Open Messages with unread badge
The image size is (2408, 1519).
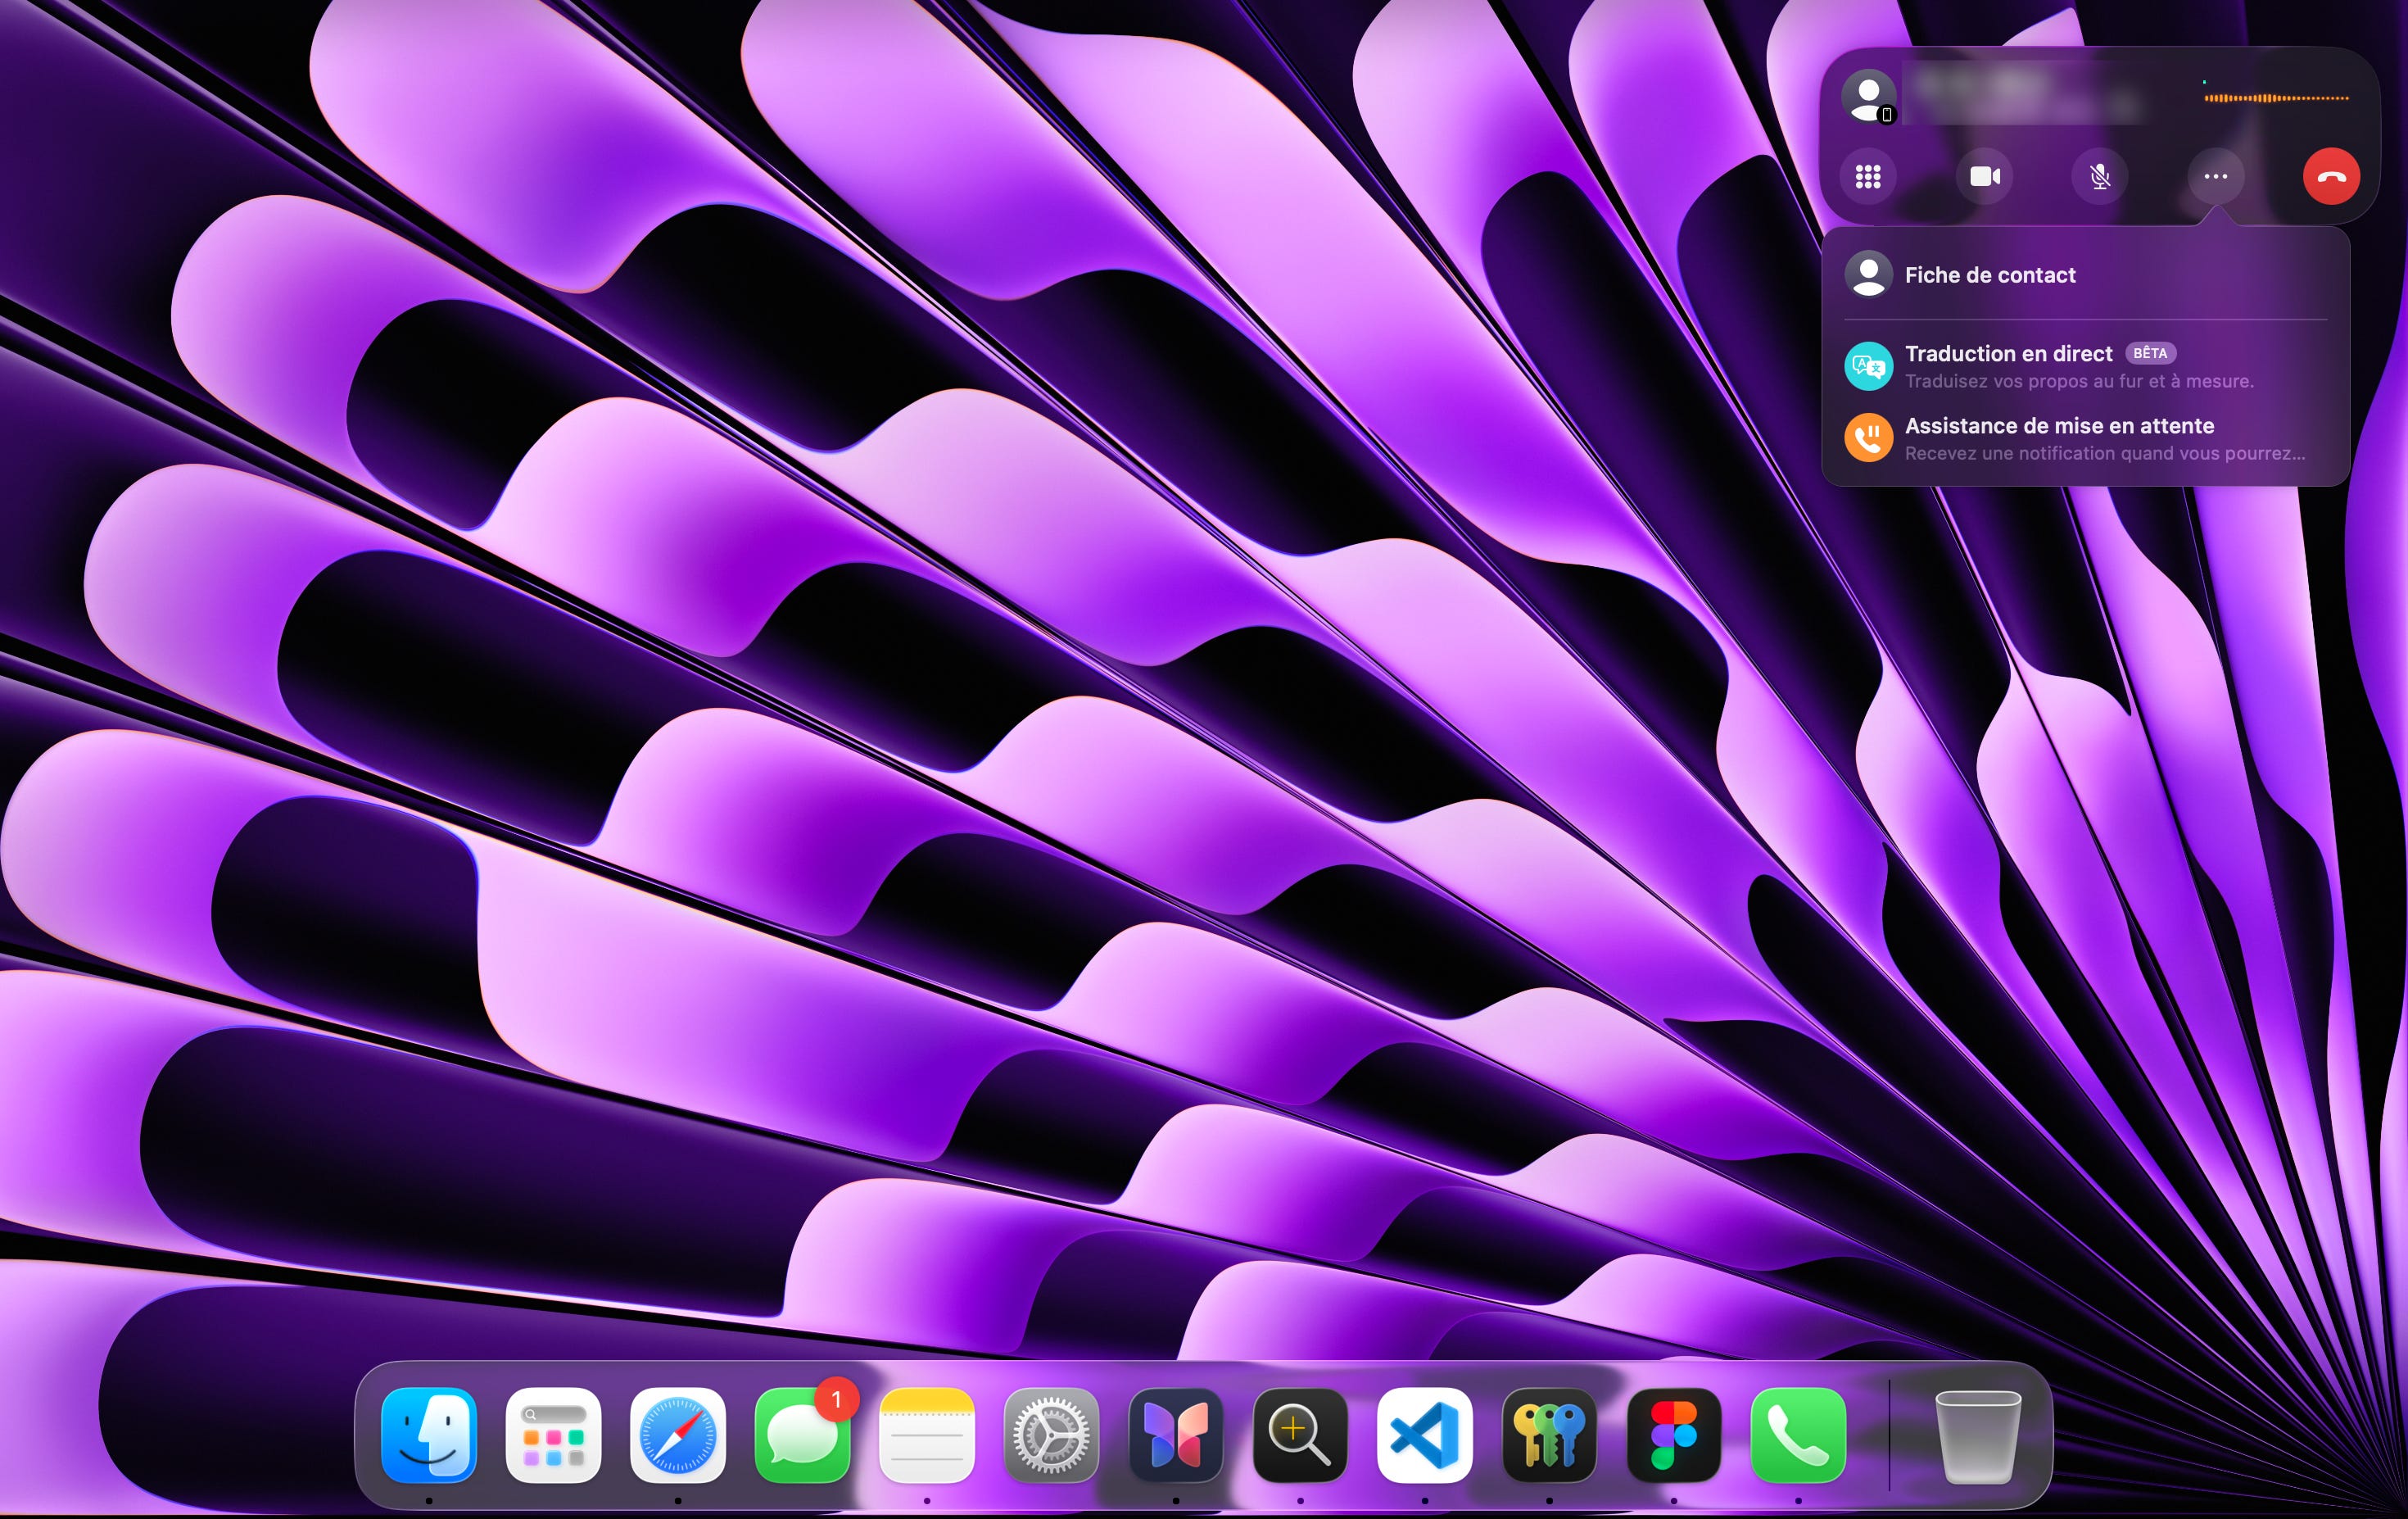[802, 1436]
